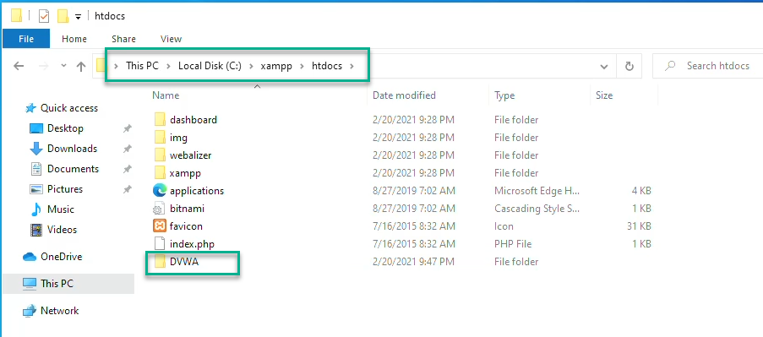Screen dimensions: 763x337
Task: Select Local Disk (C:) in address path
Action: pyautogui.click(x=210, y=66)
